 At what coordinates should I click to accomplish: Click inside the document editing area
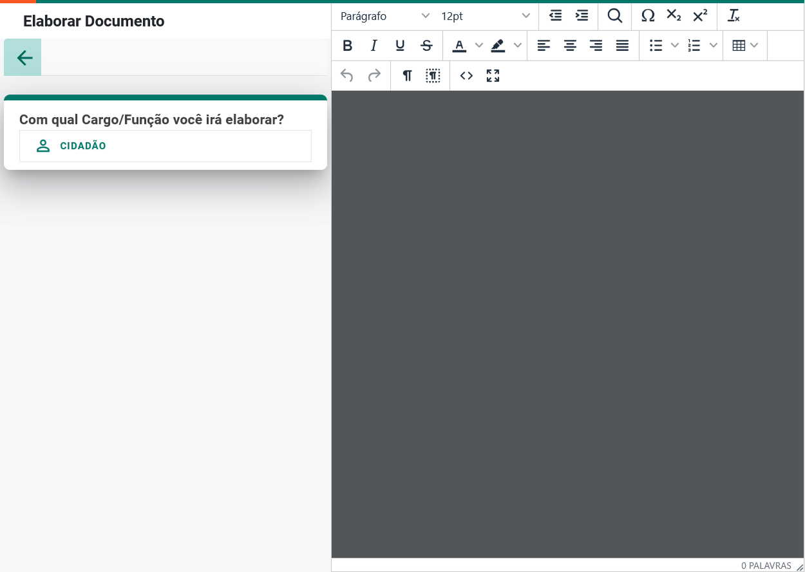click(x=567, y=322)
